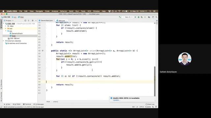Open macOS Spotlight search icon
211x118 pixels.
point(150,11)
